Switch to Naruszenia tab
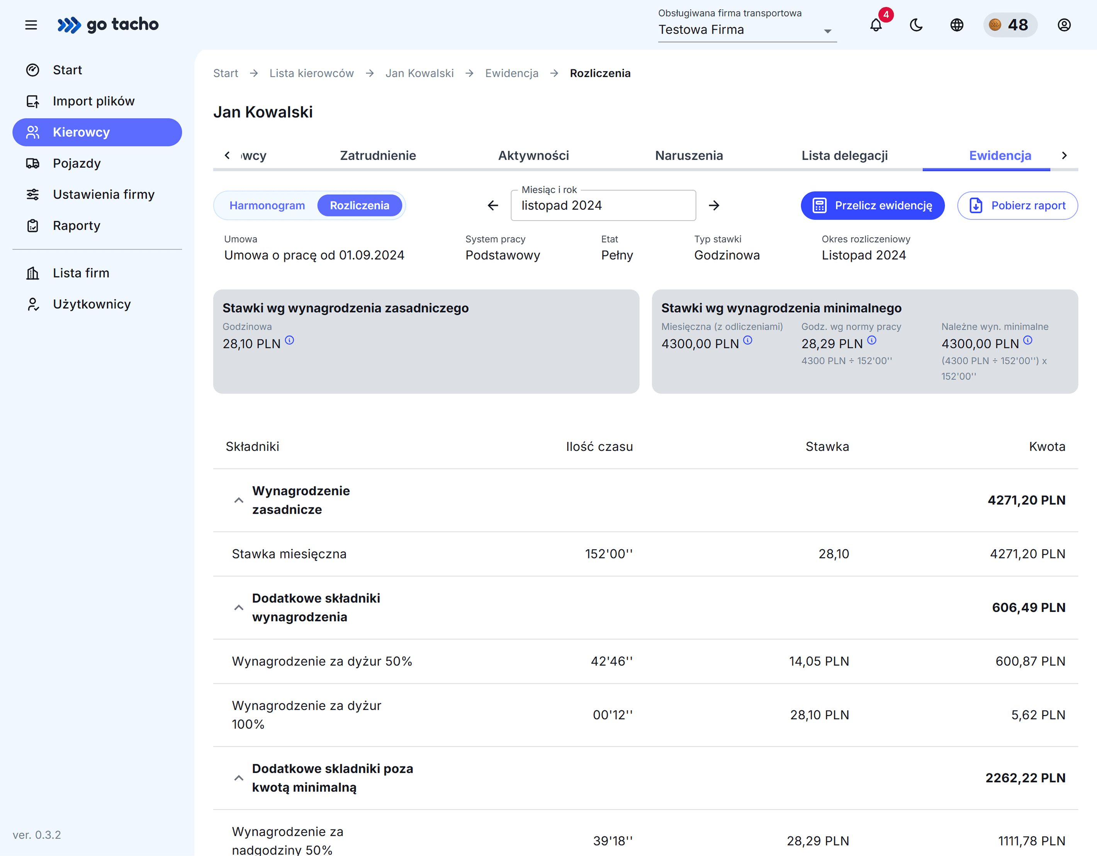This screenshot has height=856, width=1097. pyautogui.click(x=689, y=156)
